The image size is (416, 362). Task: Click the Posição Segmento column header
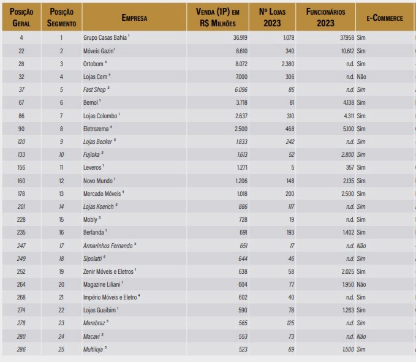tap(61, 17)
